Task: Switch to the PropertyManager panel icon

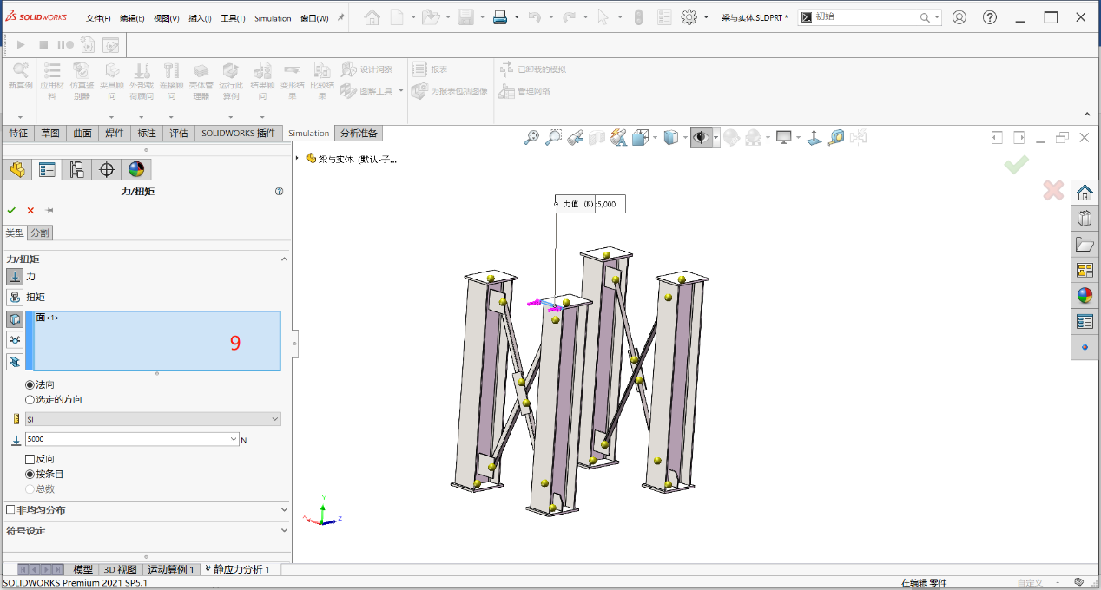Action: [47, 170]
